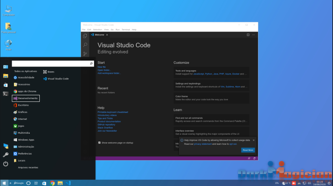
Task: Toggle Show welcome page on startup
Action: click(99, 143)
